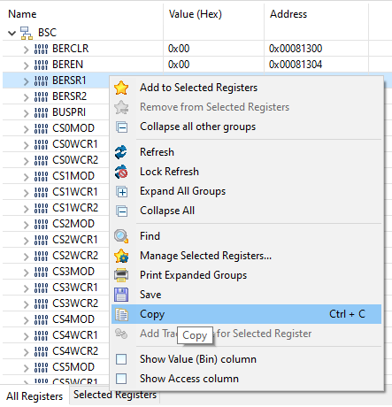Image resolution: width=392 pixels, height=407 pixels.
Task: Click the Refresh arrows icon
Action: pyautogui.click(x=121, y=152)
